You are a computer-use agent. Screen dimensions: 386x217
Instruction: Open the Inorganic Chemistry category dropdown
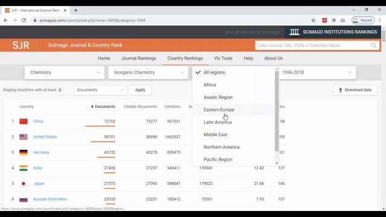(148, 72)
